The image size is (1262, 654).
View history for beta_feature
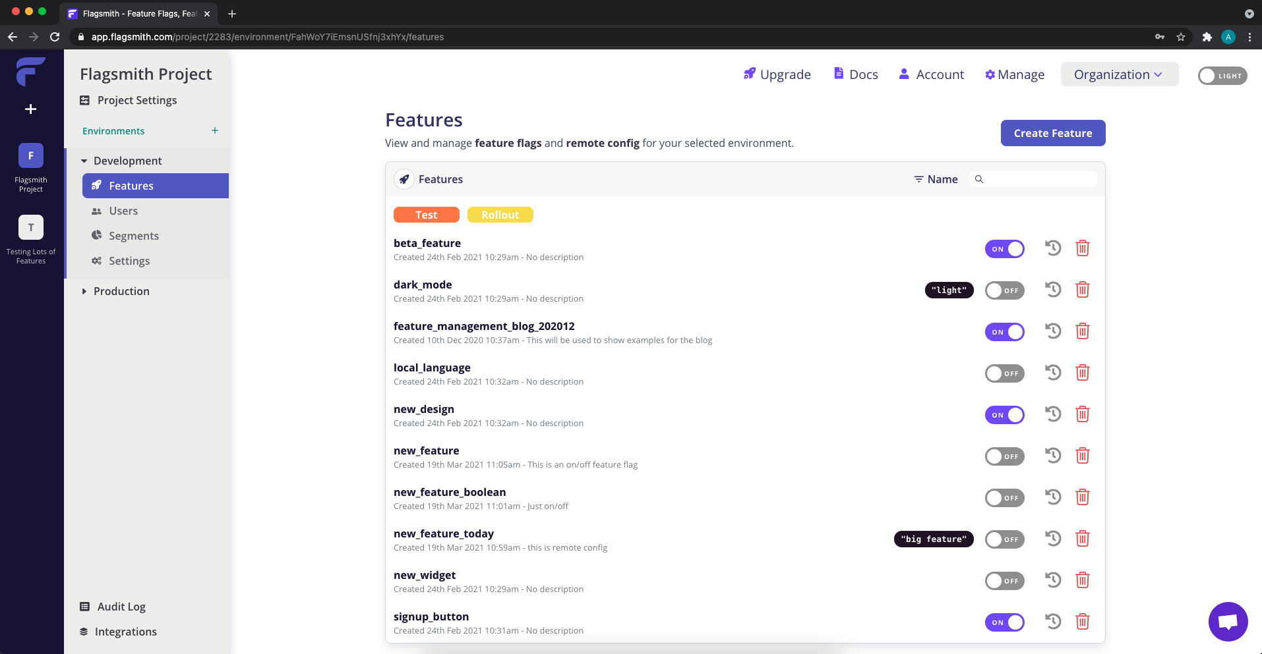coord(1053,248)
